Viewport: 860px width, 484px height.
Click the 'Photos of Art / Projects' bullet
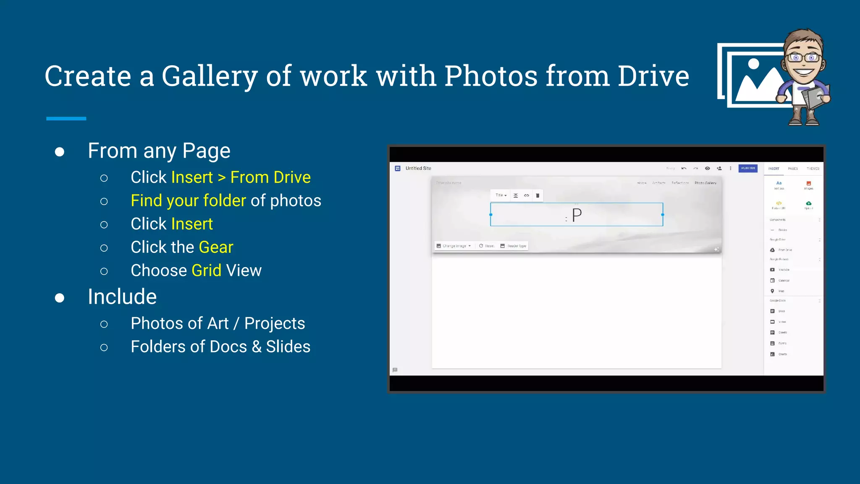(218, 324)
